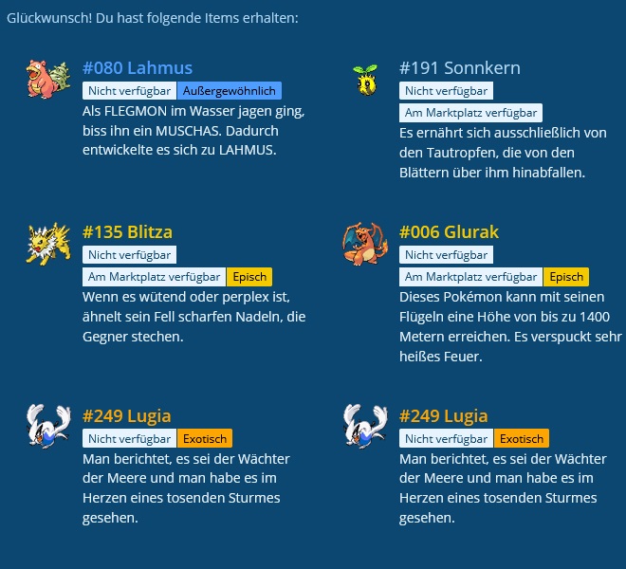The image size is (626, 569).
Task: Open the #135 Blitza title link
Action: tap(128, 232)
